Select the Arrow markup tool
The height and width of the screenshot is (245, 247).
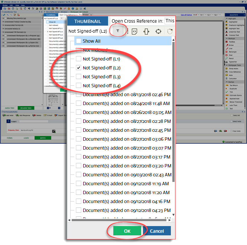click(x=230, y=45)
